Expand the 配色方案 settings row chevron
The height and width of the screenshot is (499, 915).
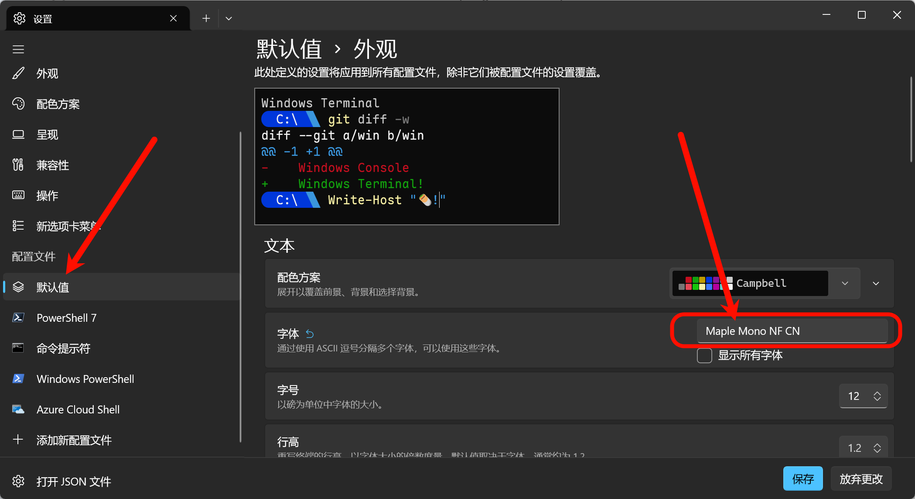(876, 283)
